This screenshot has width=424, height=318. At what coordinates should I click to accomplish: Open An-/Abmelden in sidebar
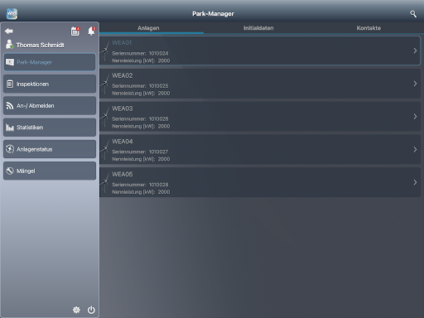(50, 106)
